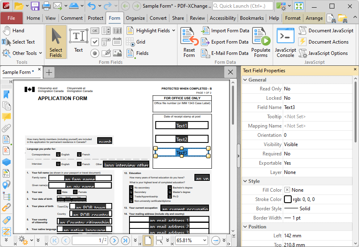Click Import Form Data
The width and height of the screenshot is (359, 247).
click(225, 31)
